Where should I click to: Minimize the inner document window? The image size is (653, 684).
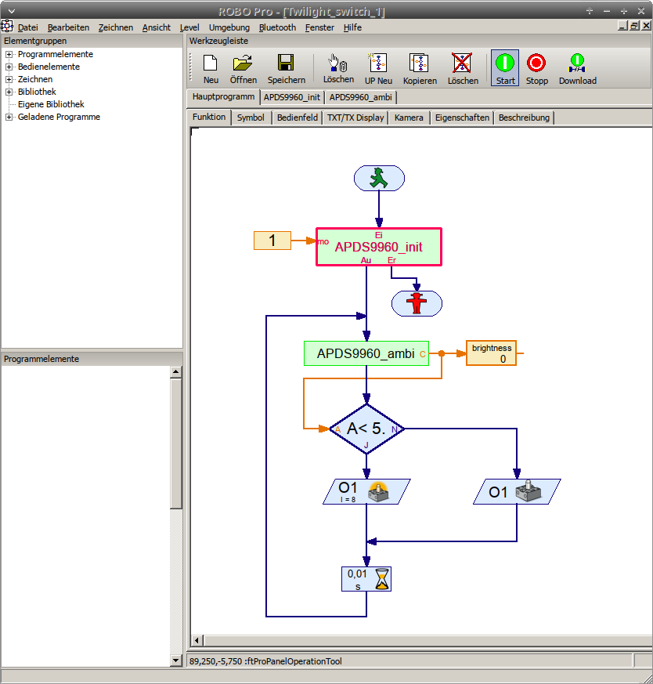623,26
